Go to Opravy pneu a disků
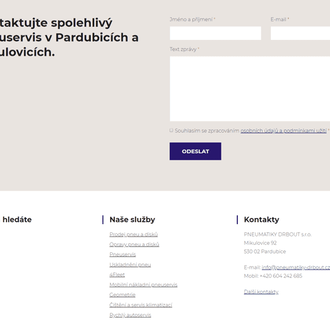Screen dimensions: 330x330 pos(134,245)
